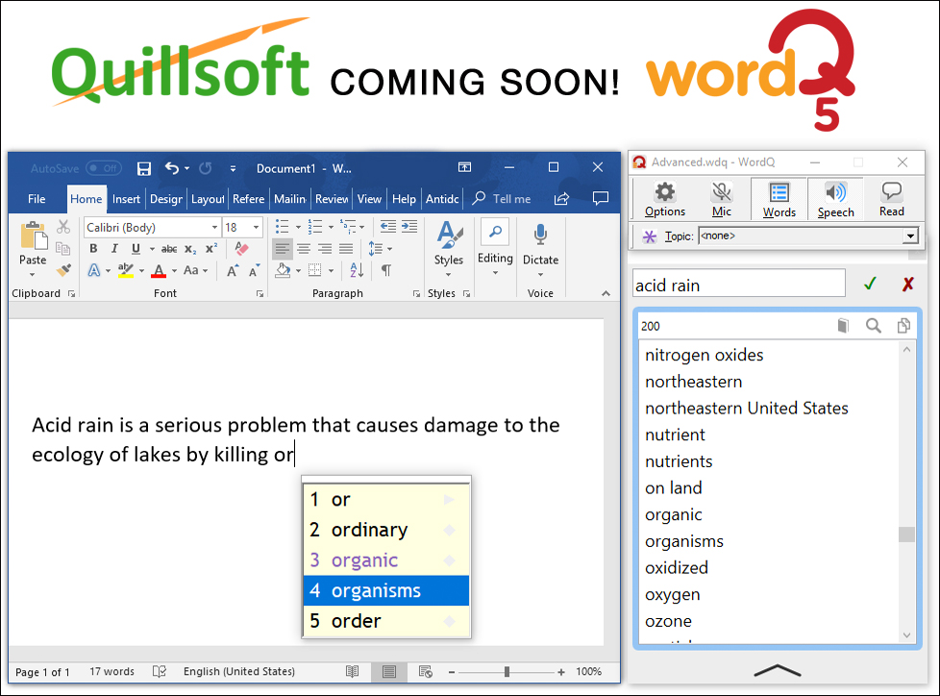Toggle AutoSave switch

pyautogui.click(x=104, y=168)
